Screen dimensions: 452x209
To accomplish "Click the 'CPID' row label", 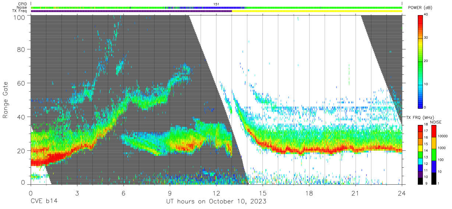I will (22, 4).
